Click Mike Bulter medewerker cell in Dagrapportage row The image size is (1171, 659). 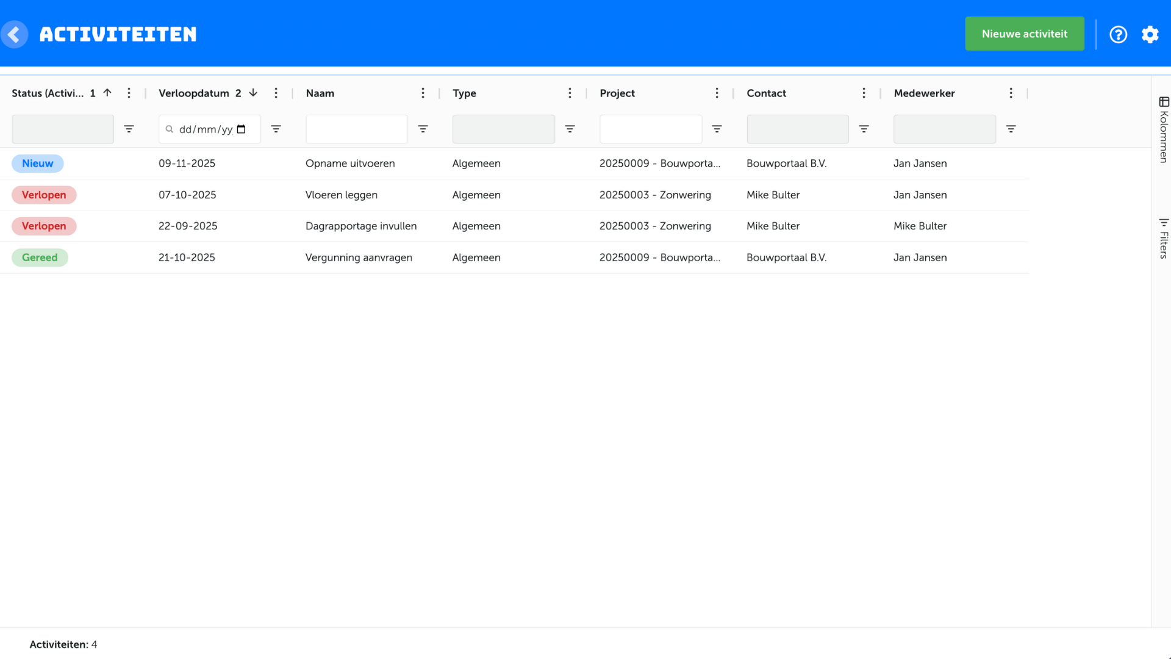920,226
